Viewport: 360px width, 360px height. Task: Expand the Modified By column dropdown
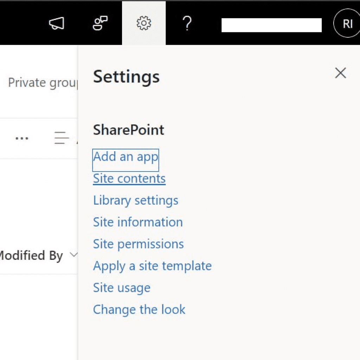coord(73,255)
